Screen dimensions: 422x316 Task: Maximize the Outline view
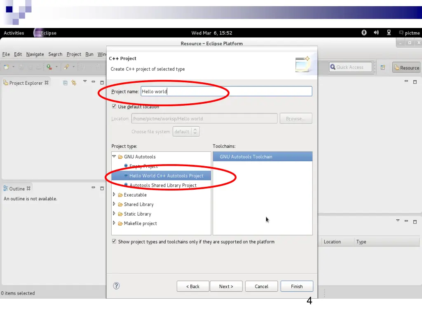click(x=102, y=188)
